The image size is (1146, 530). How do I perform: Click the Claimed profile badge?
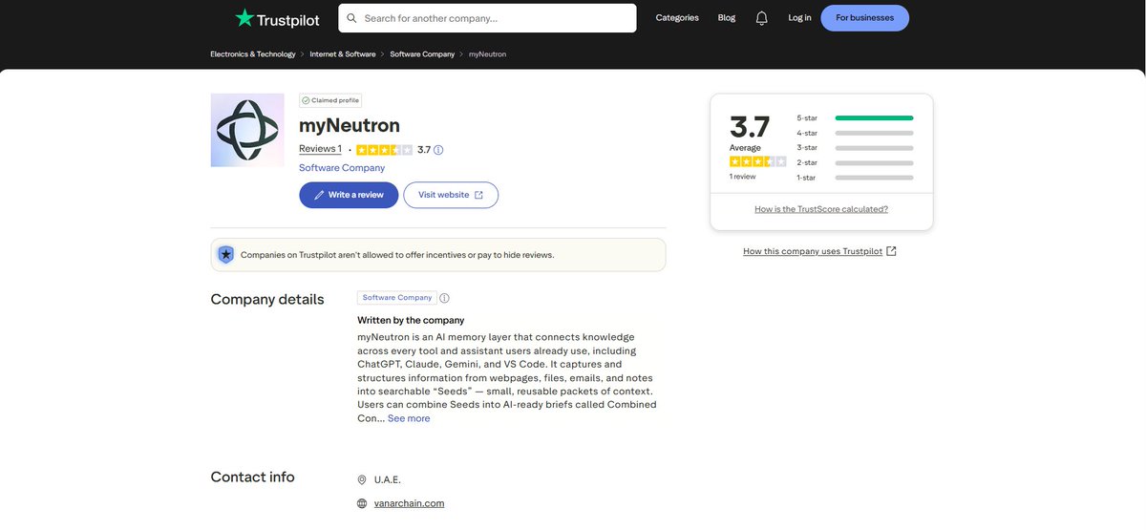(x=330, y=100)
